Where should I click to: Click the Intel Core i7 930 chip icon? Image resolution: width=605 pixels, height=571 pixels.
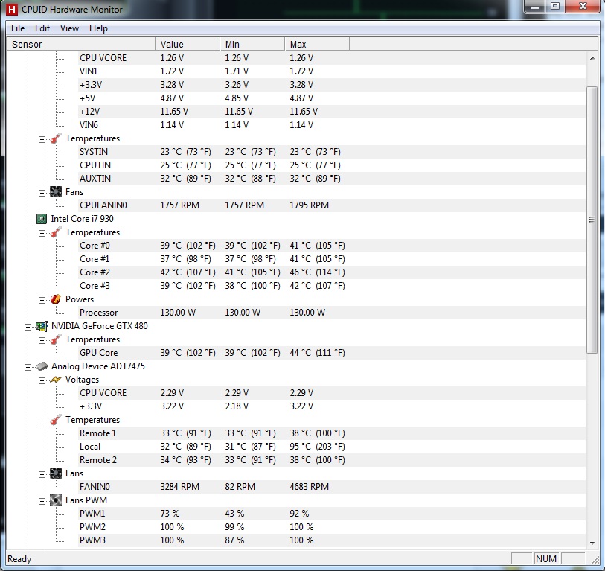point(42,219)
